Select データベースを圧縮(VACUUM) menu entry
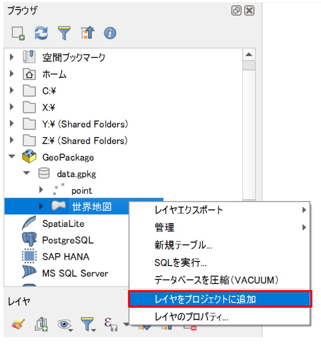The height and width of the screenshot is (344, 321). click(219, 280)
